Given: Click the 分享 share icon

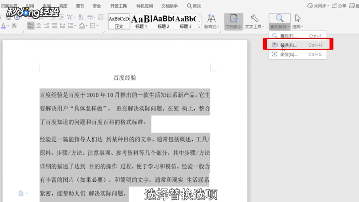Looking at the screenshot, I should tap(334, 6).
